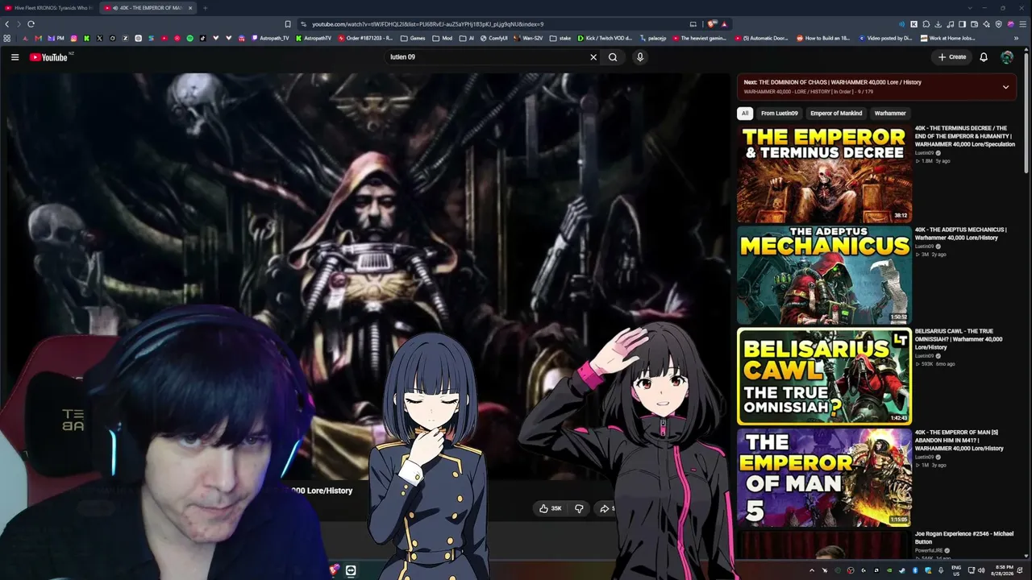Viewport: 1032px width, 580px height.
Task: Select the 'From Luetin09' filter chip
Action: (780, 114)
